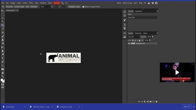Toggle fullscreen mode icon
The image size is (196, 110).
coord(66,3)
